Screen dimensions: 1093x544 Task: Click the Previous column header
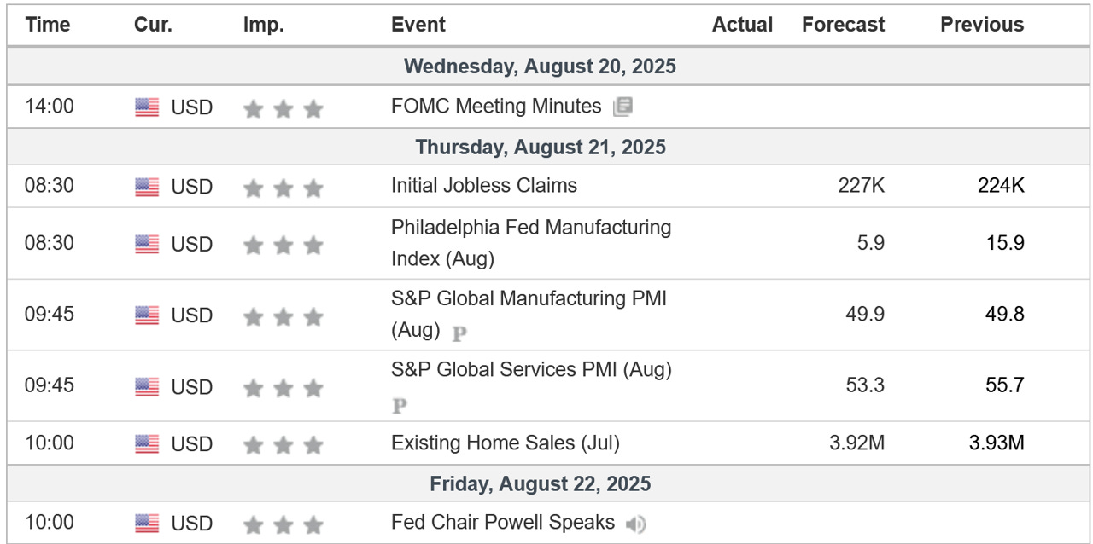pyautogui.click(x=982, y=25)
